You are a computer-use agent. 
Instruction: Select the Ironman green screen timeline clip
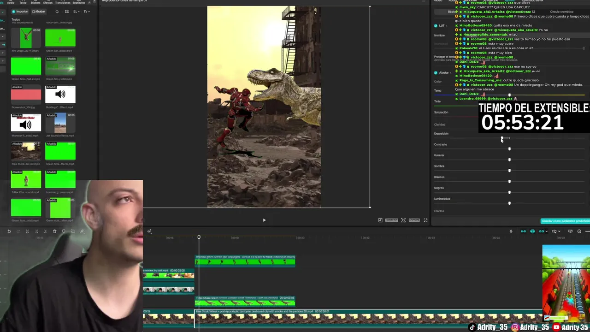[x=245, y=260]
